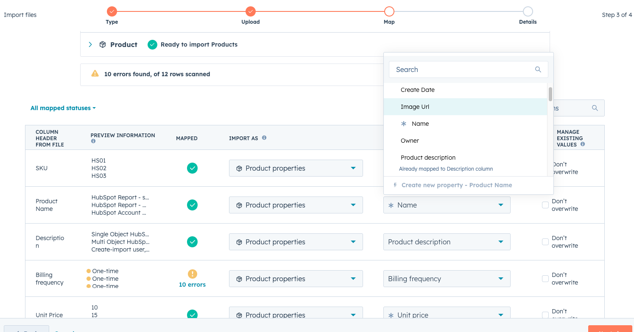Click the 10 errors link
This screenshot has width=634, height=332.
[192, 285]
